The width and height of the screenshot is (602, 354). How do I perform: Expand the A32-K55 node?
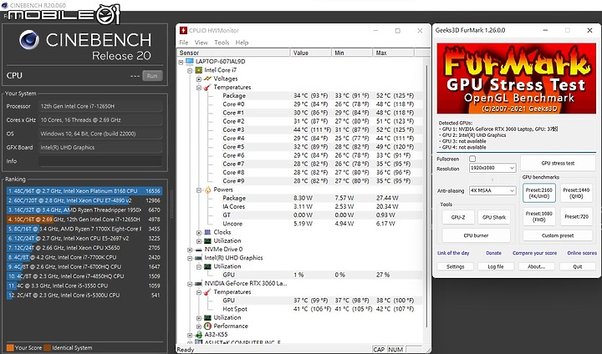tap(190, 335)
